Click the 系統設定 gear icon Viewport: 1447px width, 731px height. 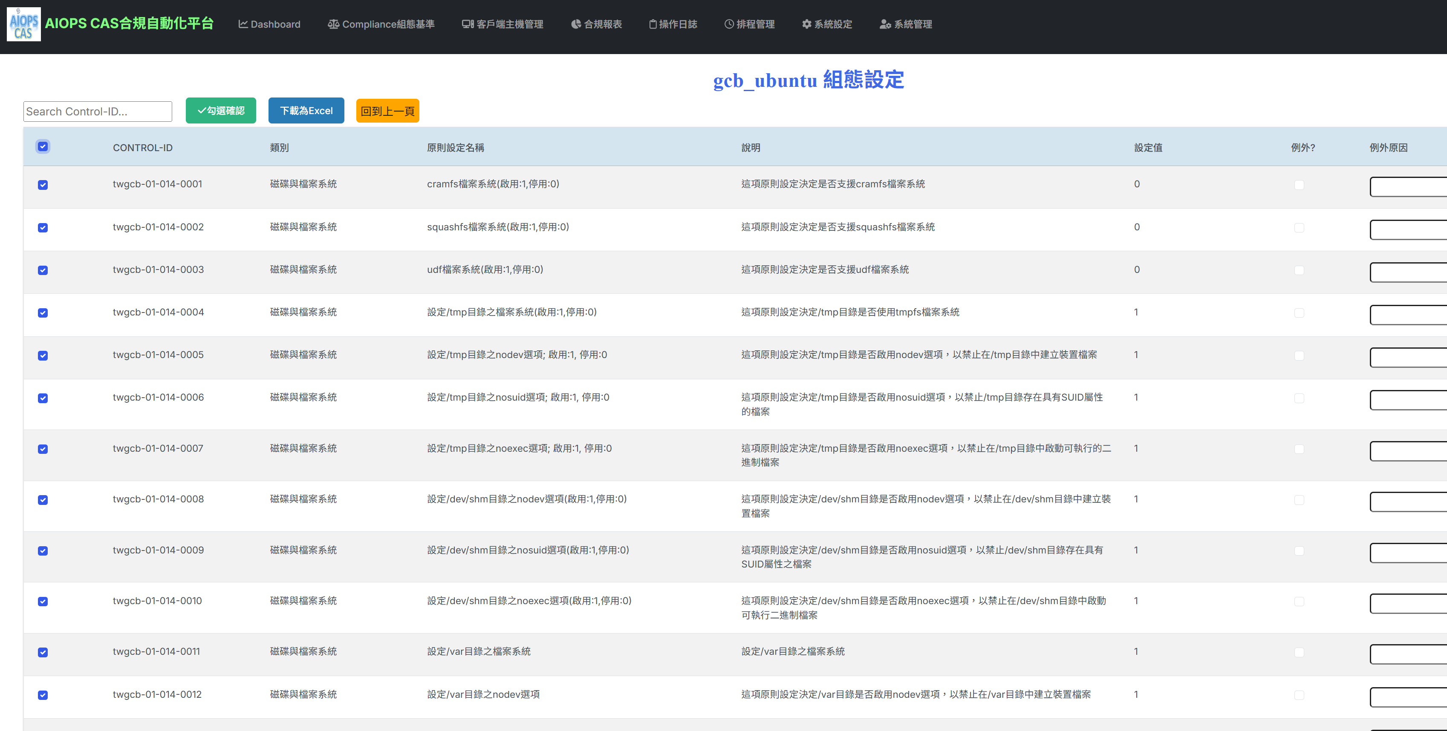click(807, 24)
